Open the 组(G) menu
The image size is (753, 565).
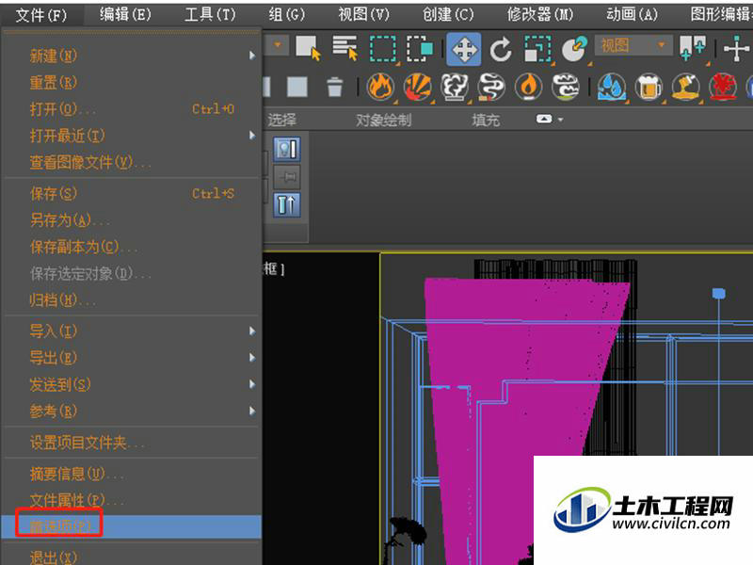(x=287, y=14)
